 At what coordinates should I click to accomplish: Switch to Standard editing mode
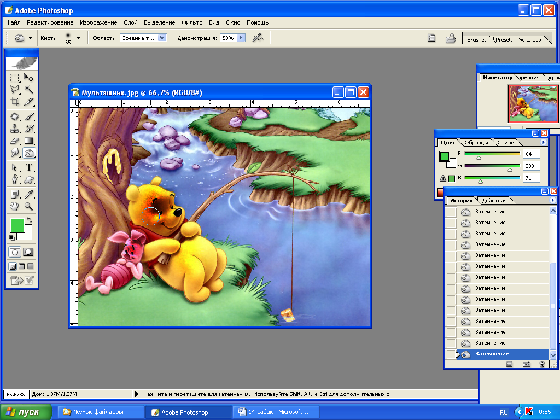pos(15,252)
